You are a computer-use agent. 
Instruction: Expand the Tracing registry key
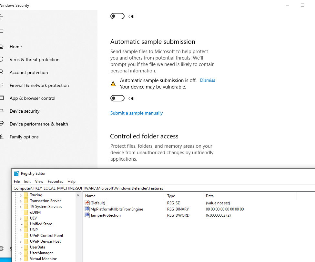coord(20,195)
